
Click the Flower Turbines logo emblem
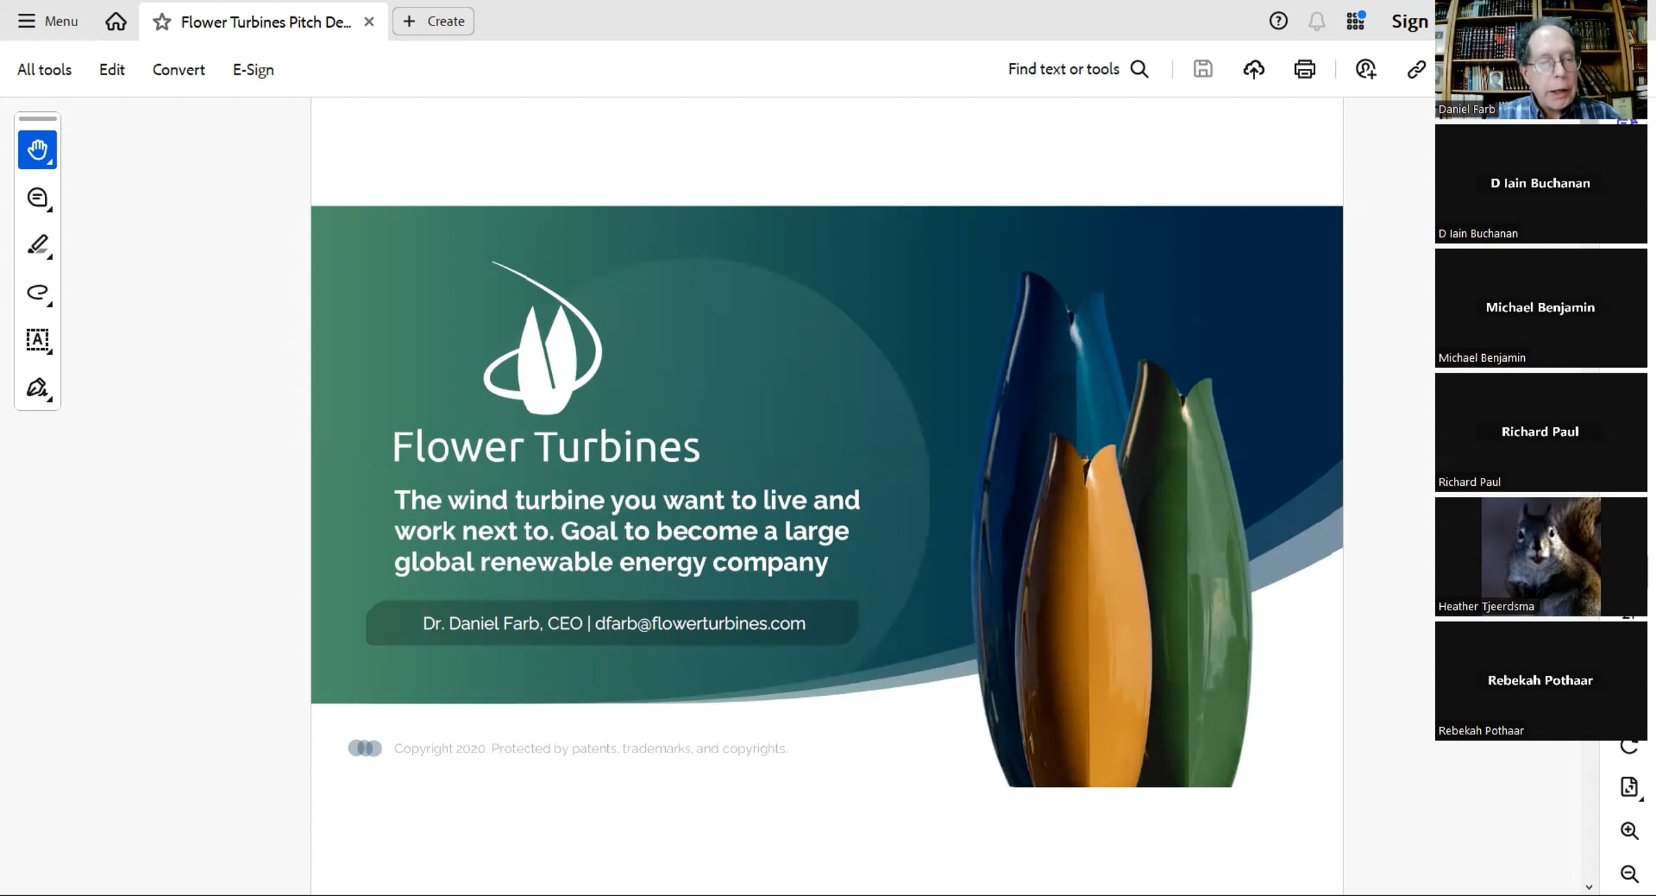543,338
